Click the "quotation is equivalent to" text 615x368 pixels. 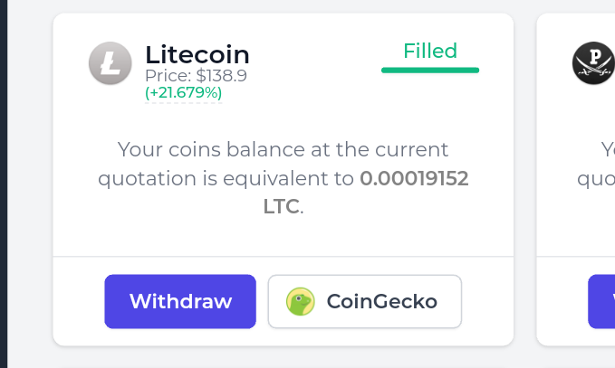point(226,178)
